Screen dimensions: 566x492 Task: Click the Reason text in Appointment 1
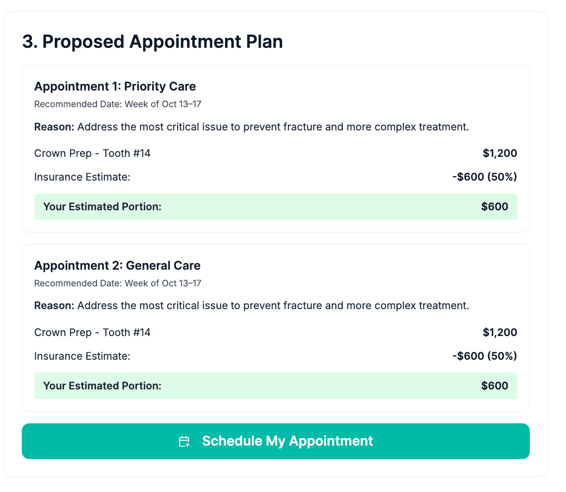[x=251, y=127]
